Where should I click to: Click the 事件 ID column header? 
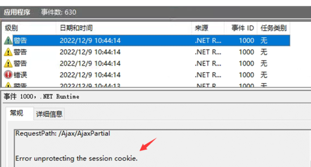(x=243, y=28)
